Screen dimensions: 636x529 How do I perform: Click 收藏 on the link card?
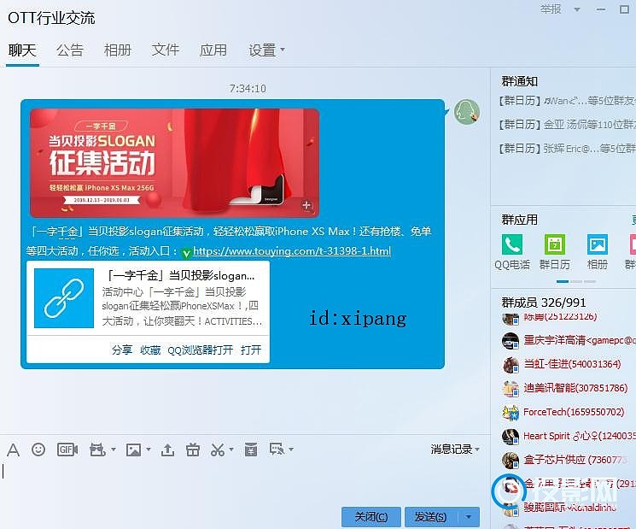tap(150, 350)
